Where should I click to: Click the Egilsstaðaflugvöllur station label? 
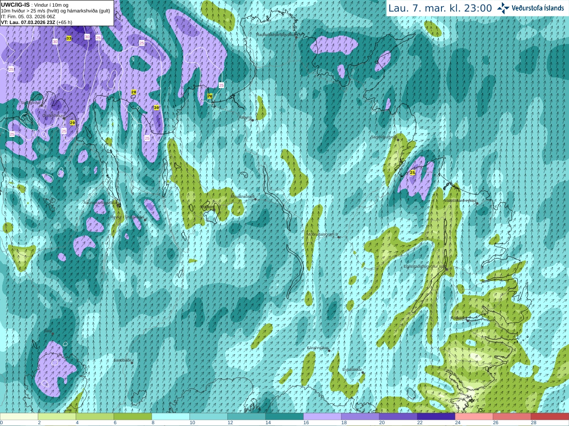(425, 266)
